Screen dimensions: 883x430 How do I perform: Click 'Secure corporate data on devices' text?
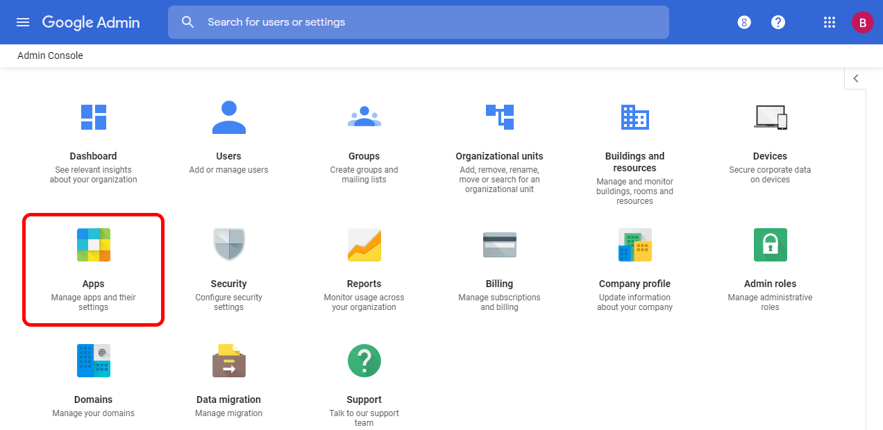point(771,175)
